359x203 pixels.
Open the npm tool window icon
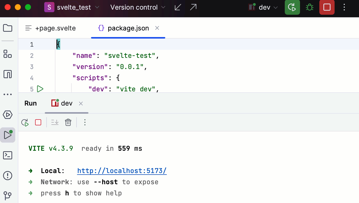(x=8, y=74)
